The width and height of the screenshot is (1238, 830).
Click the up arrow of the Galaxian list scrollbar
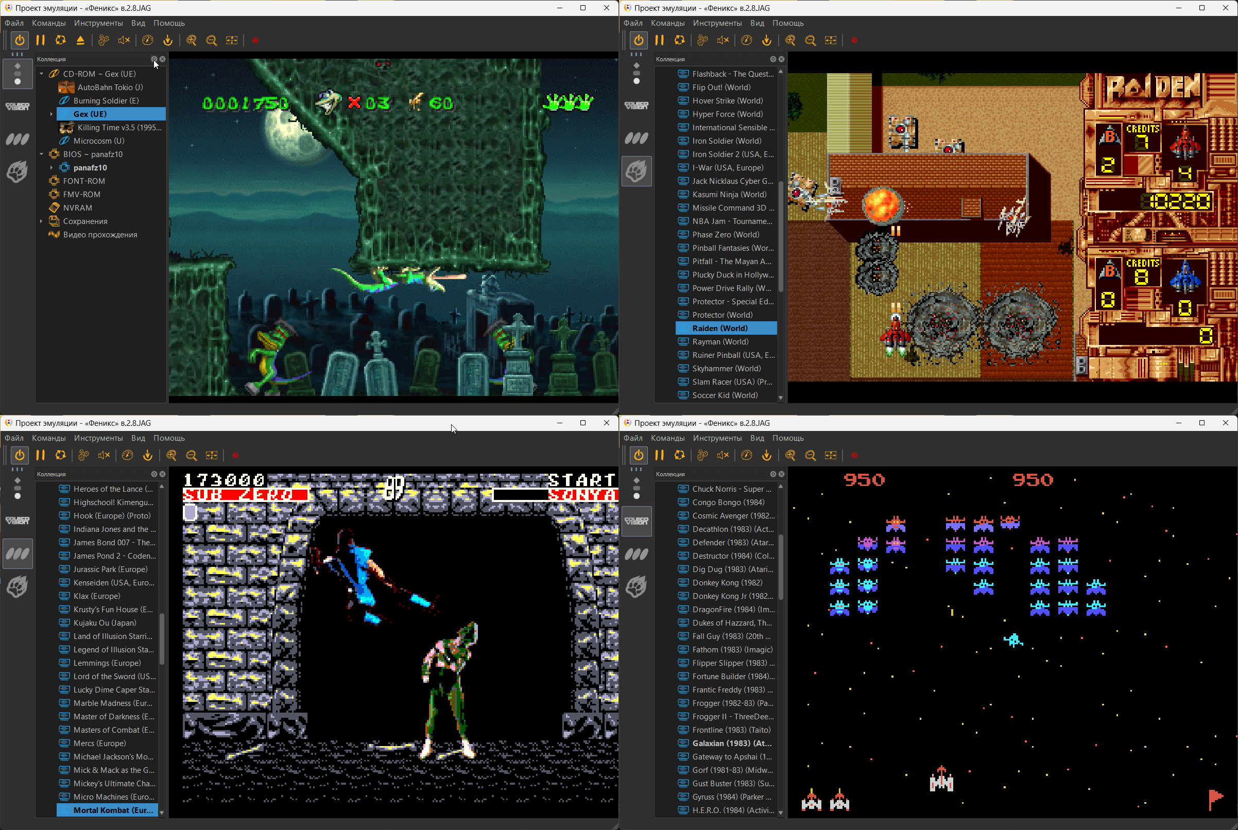coord(781,486)
